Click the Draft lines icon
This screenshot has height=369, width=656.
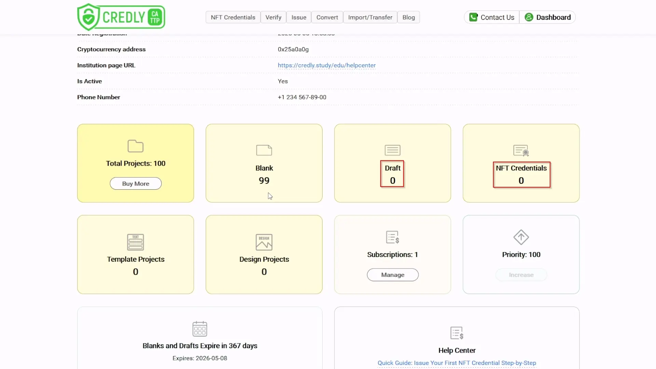click(393, 150)
